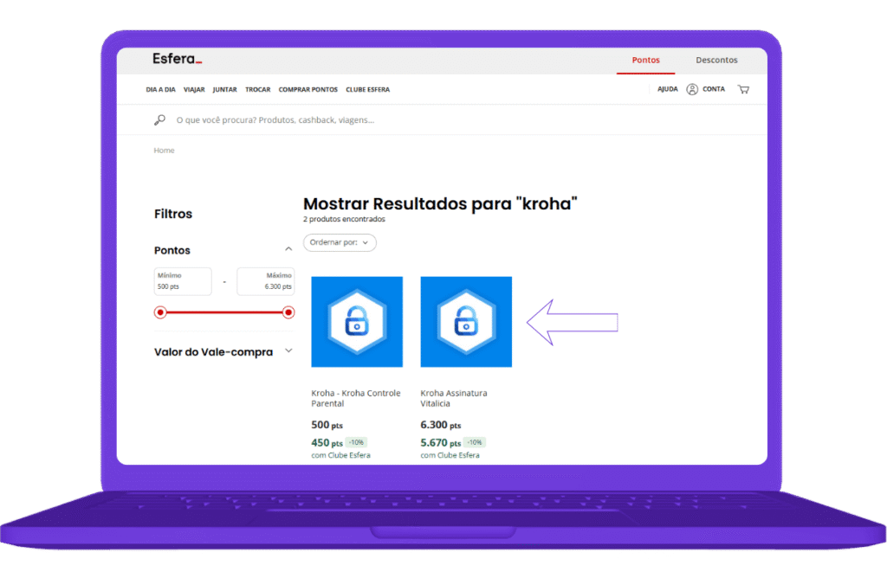Click the account user icon

[692, 89]
